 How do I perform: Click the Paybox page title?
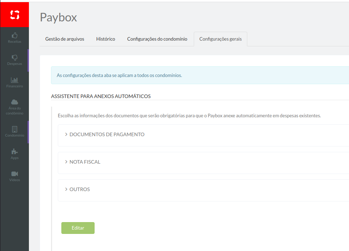[x=59, y=17]
